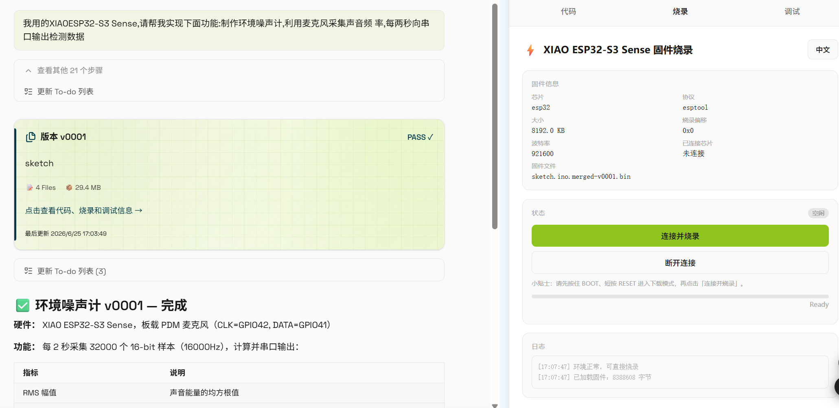The width and height of the screenshot is (839, 408).
Task: Click the 更新 To-do 列表 row
Action: [229, 91]
